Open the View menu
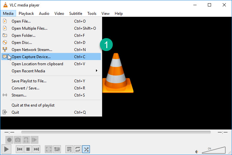 tap(105, 14)
